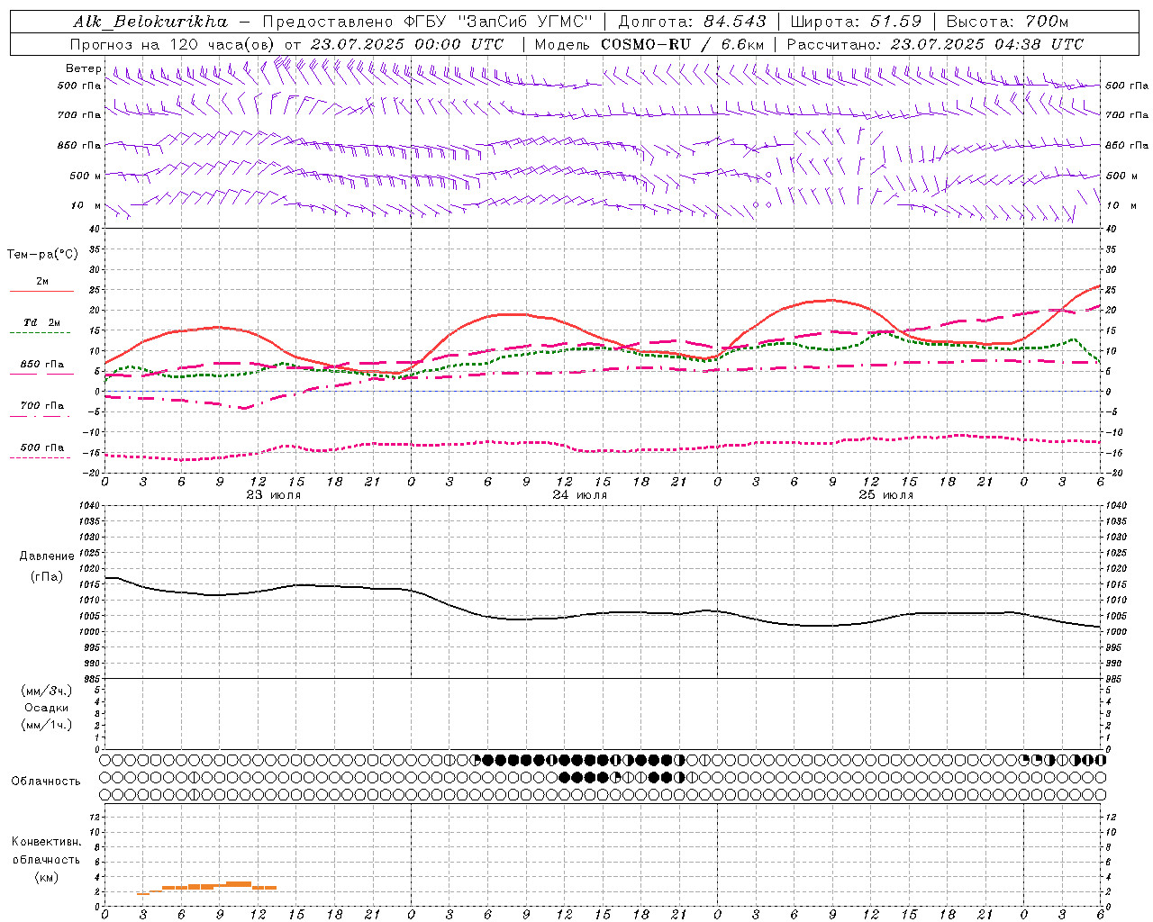Screen dimensions: 1153x922
Task: Click the latitude value "Широта: 51.59"
Action: click(856, 21)
